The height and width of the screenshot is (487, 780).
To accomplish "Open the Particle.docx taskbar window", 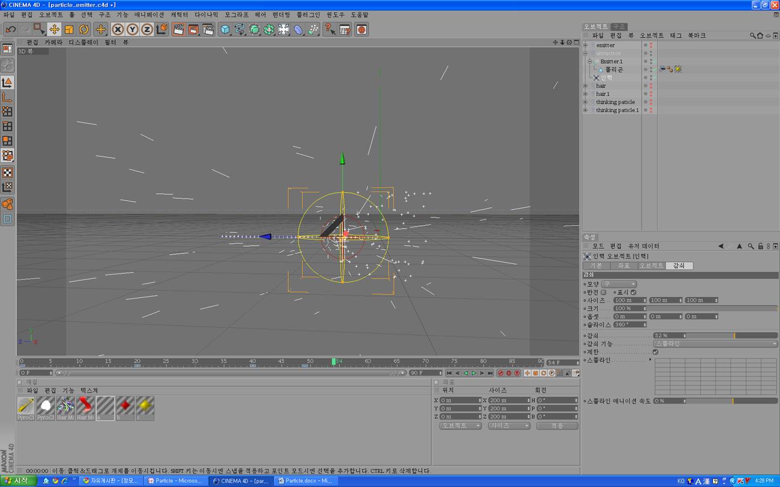I will [307, 481].
